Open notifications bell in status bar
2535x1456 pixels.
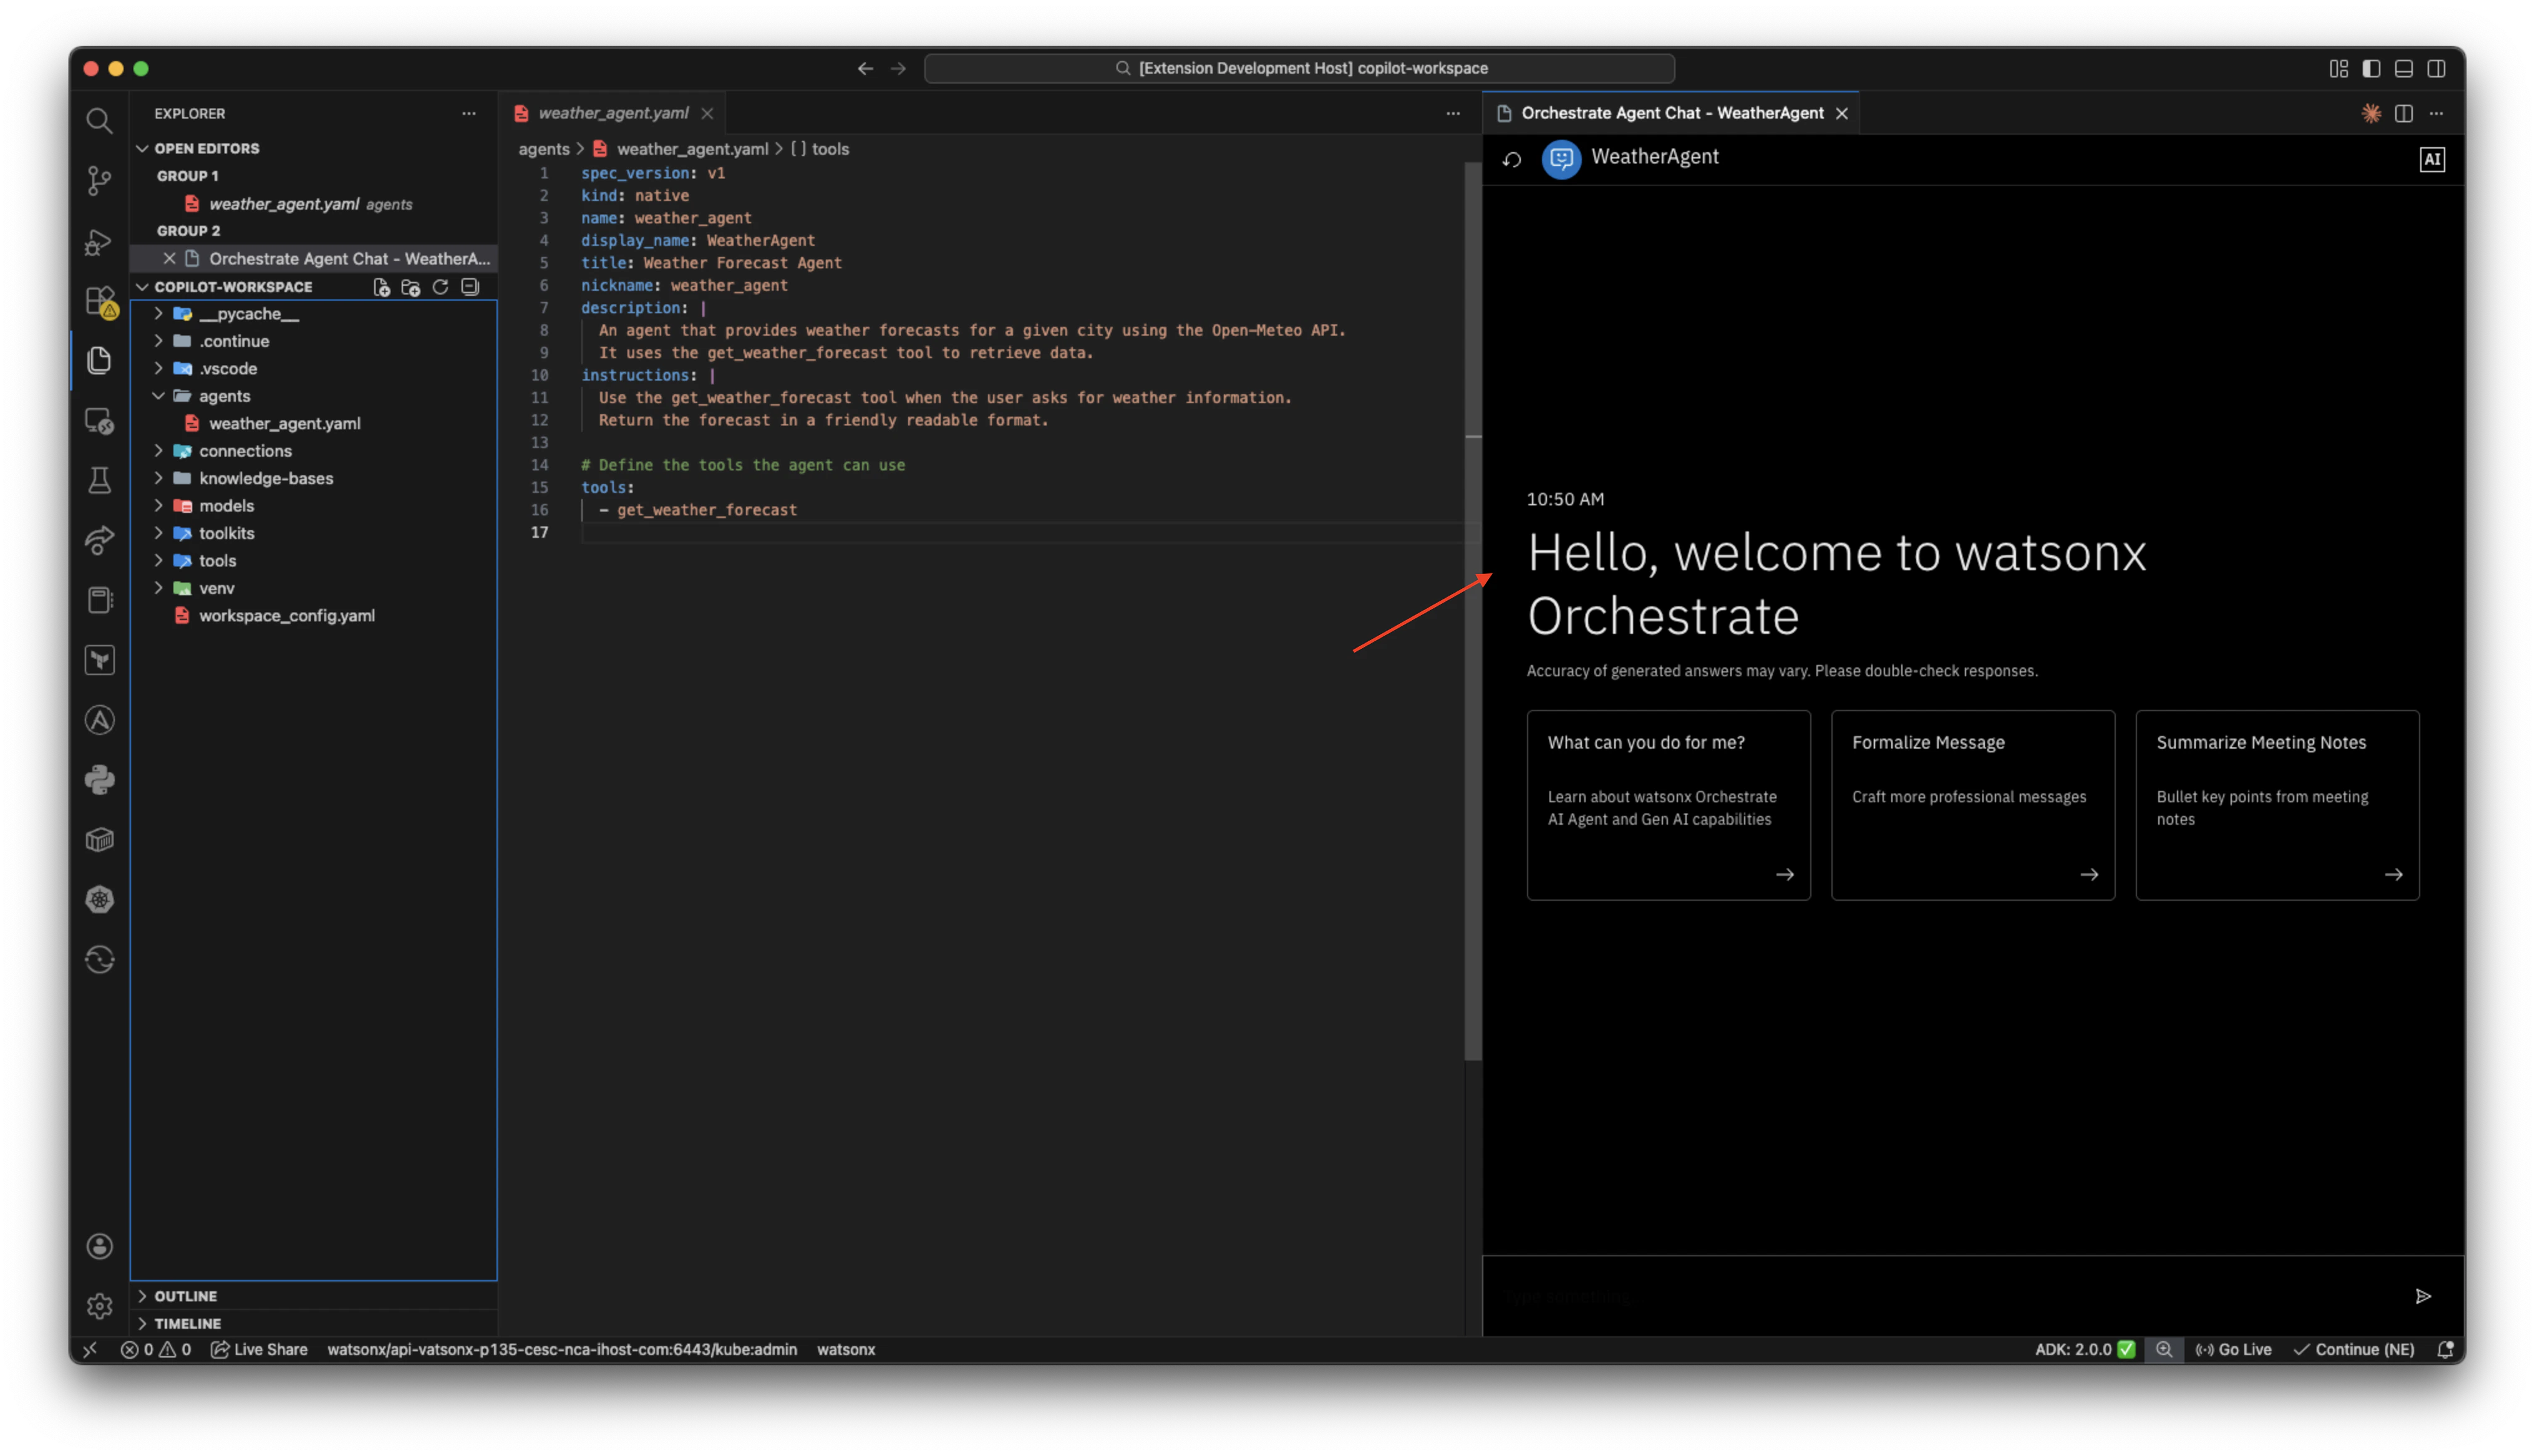click(x=2445, y=1349)
